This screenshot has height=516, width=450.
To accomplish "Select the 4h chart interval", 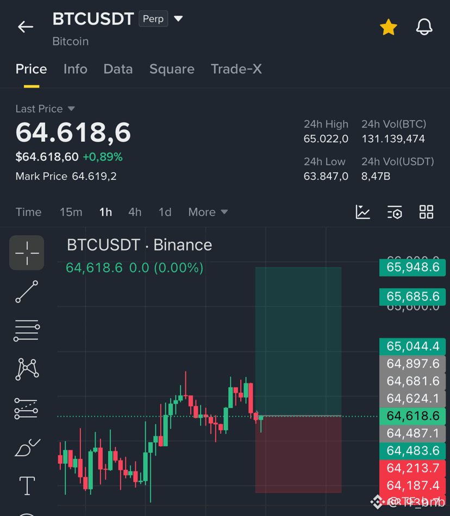I will pyautogui.click(x=135, y=212).
